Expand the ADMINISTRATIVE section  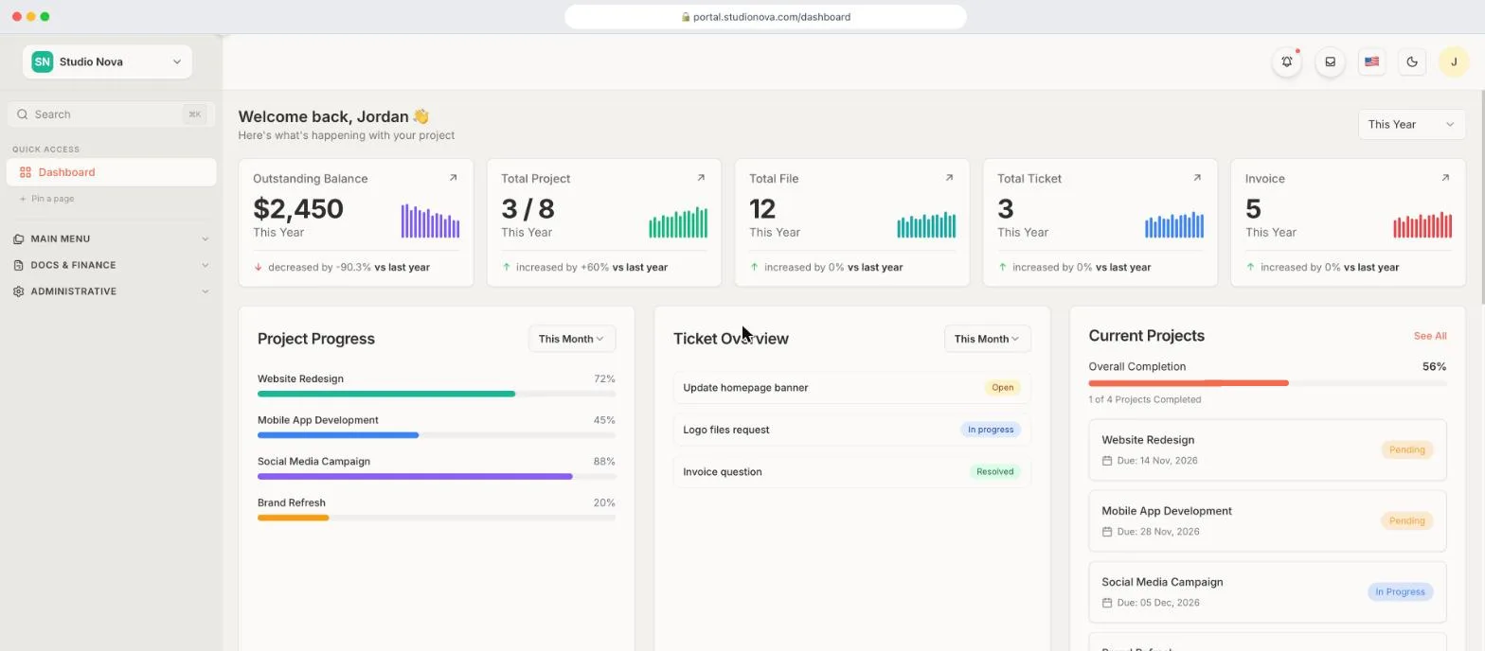coord(111,291)
